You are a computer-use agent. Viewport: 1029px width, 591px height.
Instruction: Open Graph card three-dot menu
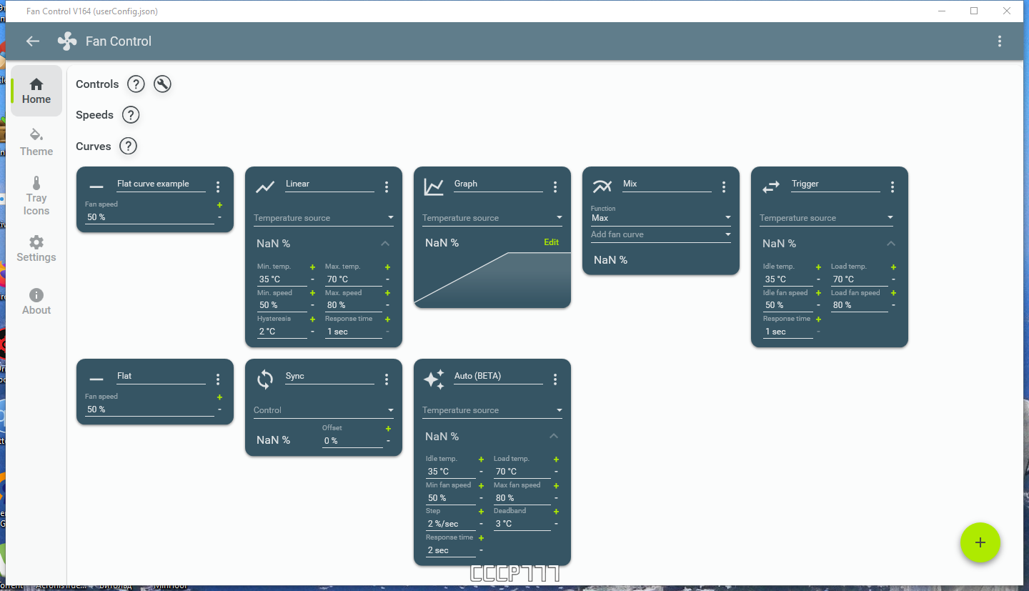click(555, 187)
